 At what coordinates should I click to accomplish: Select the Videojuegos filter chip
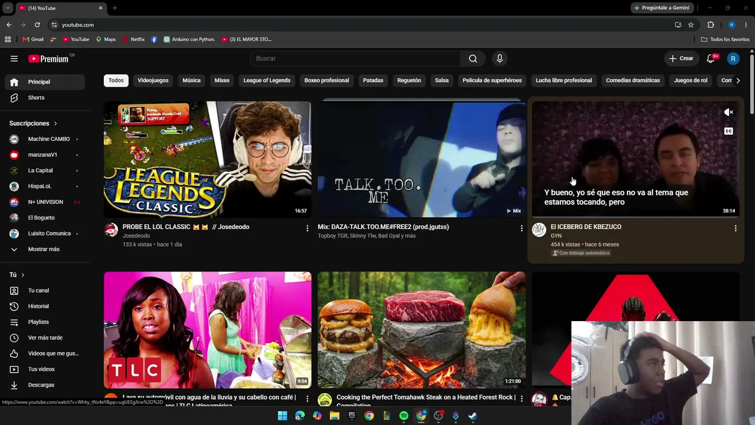(153, 80)
